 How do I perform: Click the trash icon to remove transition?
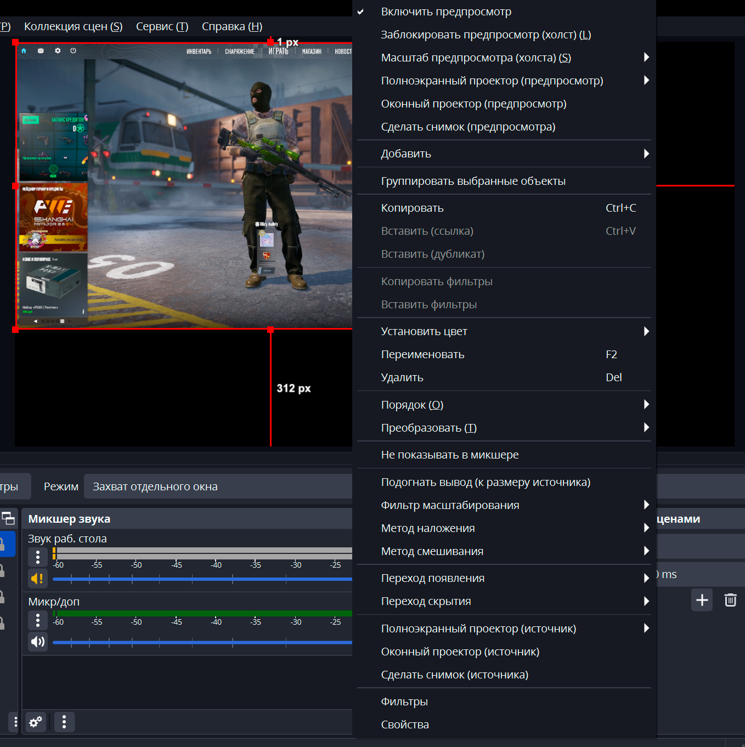click(x=730, y=600)
